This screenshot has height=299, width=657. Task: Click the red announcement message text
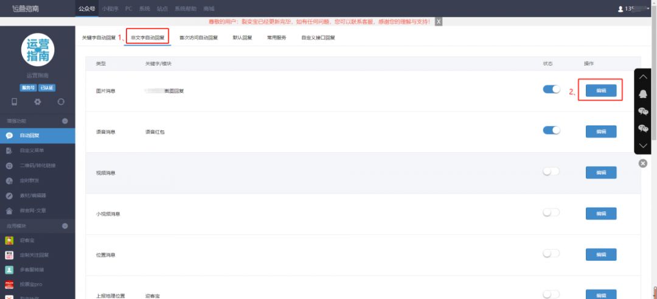click(x=319, y=22)
